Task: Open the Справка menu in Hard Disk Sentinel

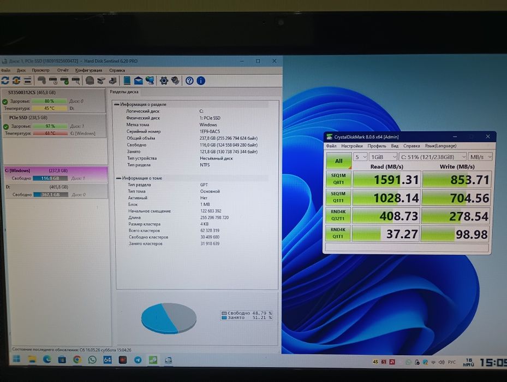Action: (x=117, y=70)
